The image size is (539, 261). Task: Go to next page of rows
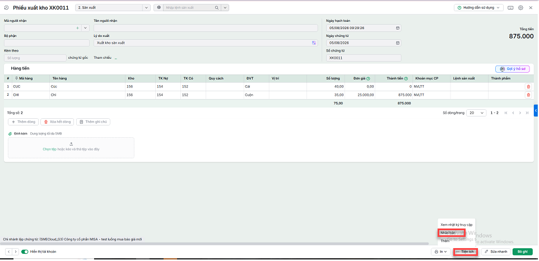pyautogui.click(x=520, y=113)
